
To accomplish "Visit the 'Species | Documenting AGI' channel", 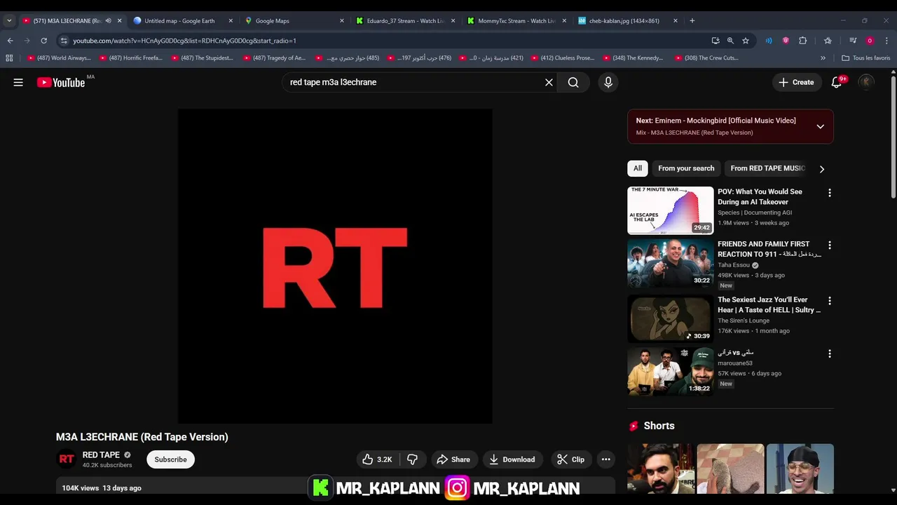I will click(755, 213).
